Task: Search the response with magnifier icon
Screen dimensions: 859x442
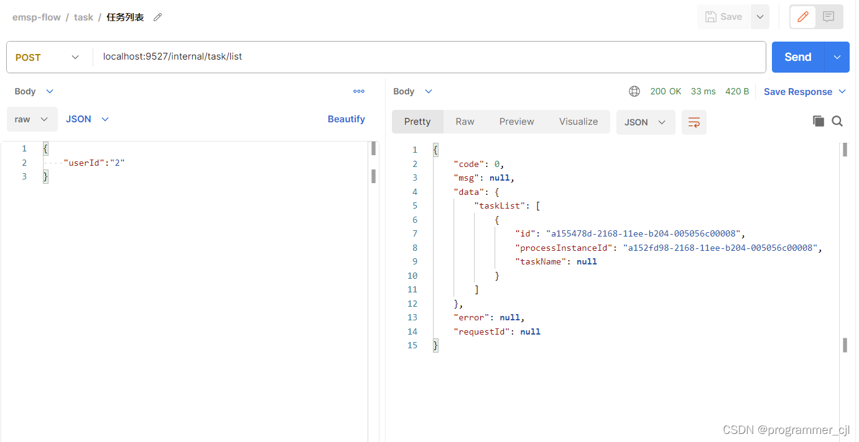Action: click(837, 121)
